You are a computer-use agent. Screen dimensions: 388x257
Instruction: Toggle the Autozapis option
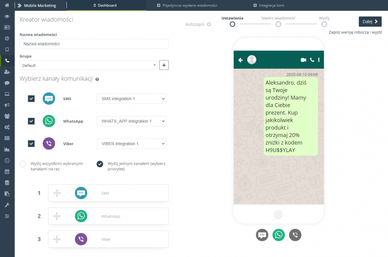209,24
